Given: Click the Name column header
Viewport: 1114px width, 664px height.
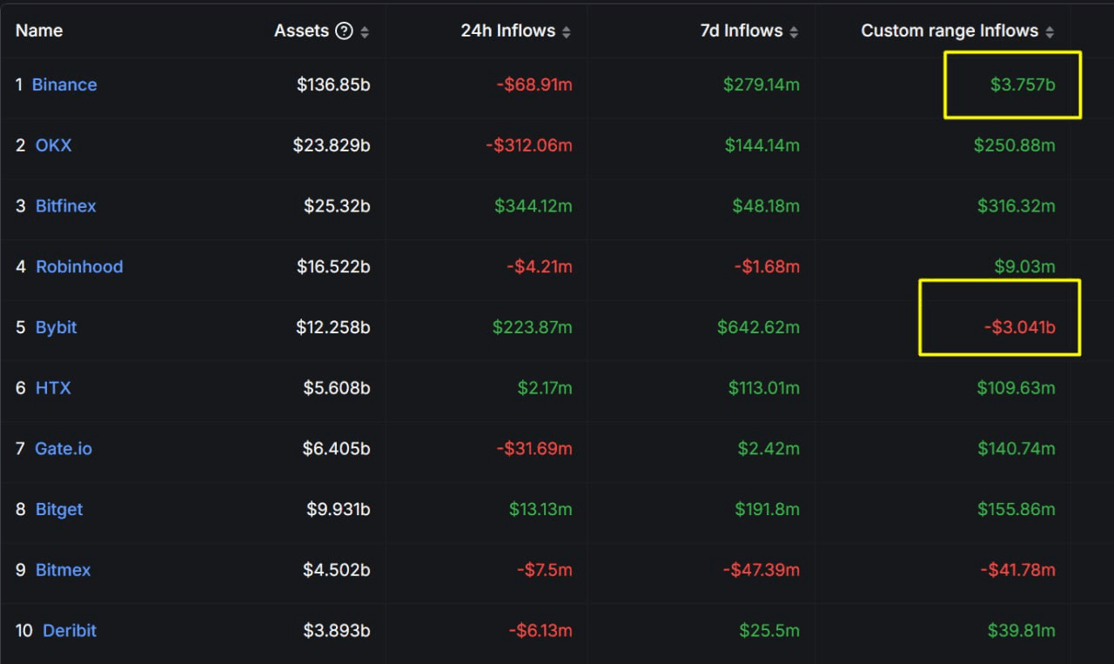Looking at the screenshot, I should click(39, 30).
